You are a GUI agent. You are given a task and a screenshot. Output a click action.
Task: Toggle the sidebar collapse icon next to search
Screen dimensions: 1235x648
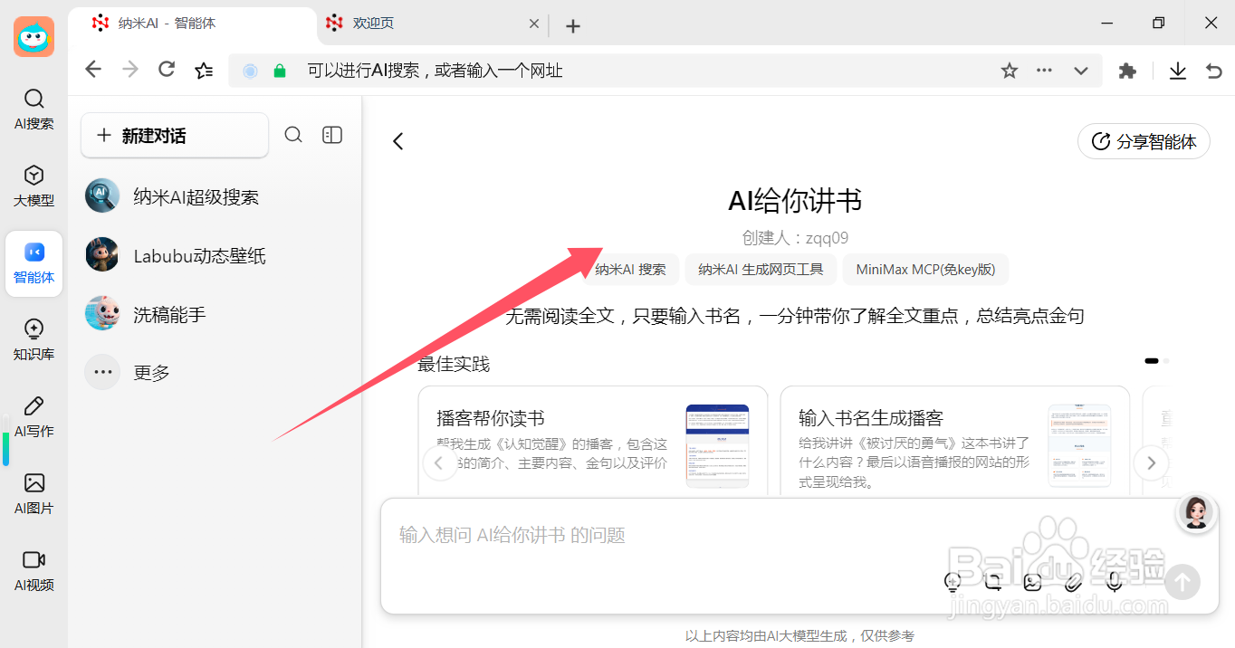(x=331, y=134)
